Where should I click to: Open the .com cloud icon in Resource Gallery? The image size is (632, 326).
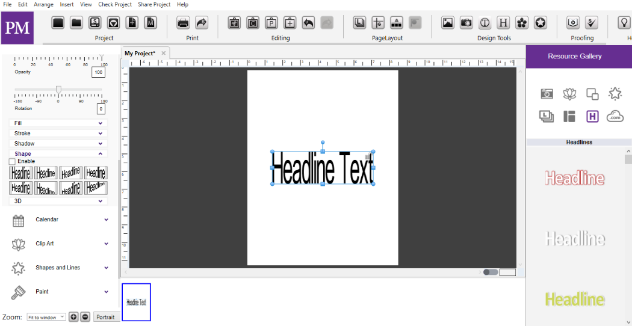615,116
